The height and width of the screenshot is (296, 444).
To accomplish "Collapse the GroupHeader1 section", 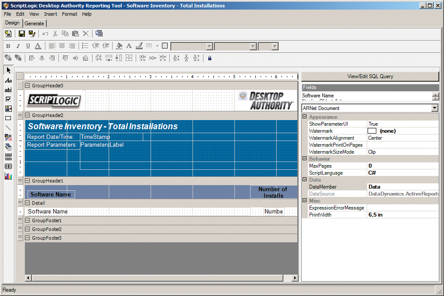I will coord(28,180).
